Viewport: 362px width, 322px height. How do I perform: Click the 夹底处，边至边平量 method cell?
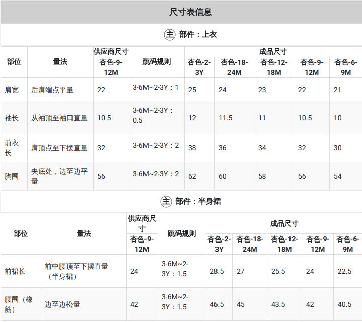(59, 176)
